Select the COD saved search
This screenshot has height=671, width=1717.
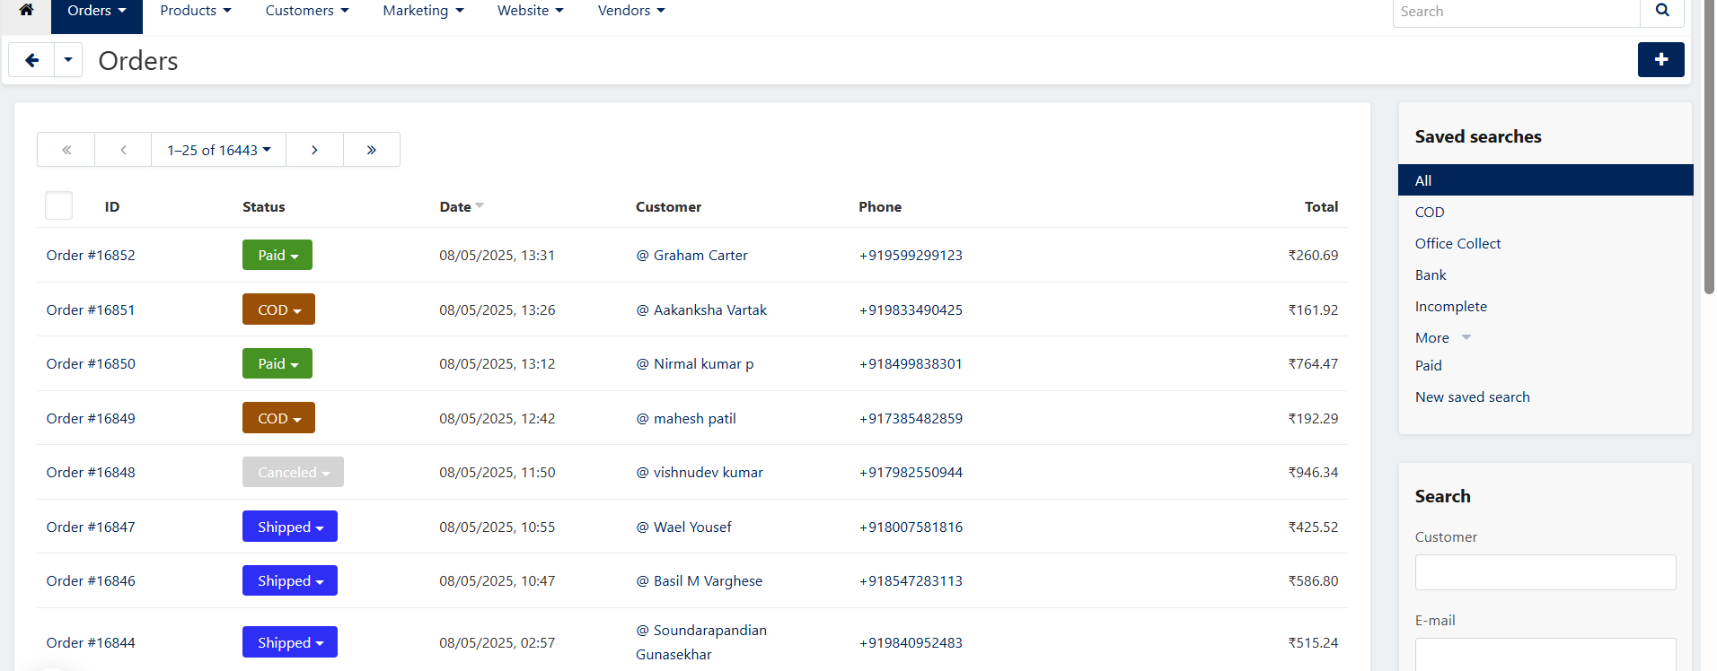1430,212
